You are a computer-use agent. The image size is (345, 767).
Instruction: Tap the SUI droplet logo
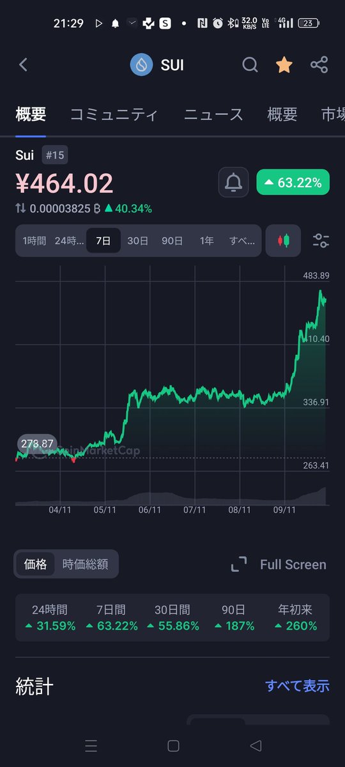[x=141, y=65]
